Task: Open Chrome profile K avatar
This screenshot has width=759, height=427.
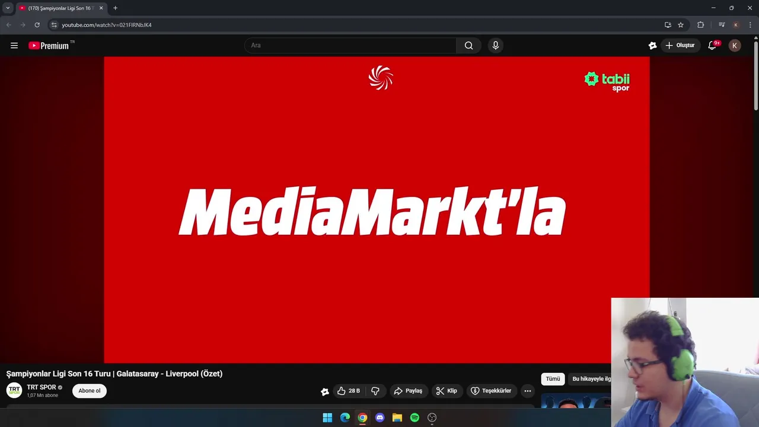Action: point(736,25)
